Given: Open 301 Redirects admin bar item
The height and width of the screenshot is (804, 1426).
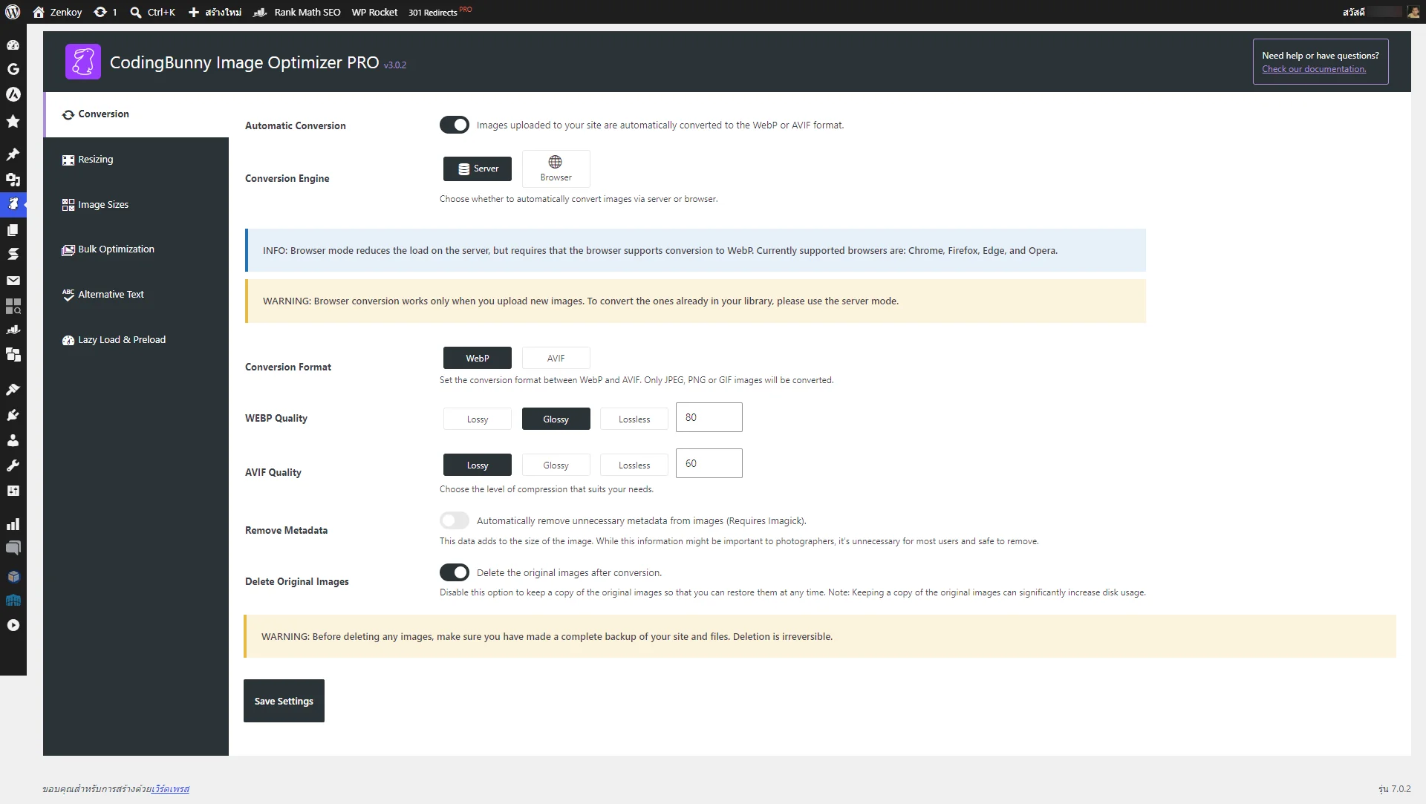Looking at the screenshot, I should tap(440, 12).
